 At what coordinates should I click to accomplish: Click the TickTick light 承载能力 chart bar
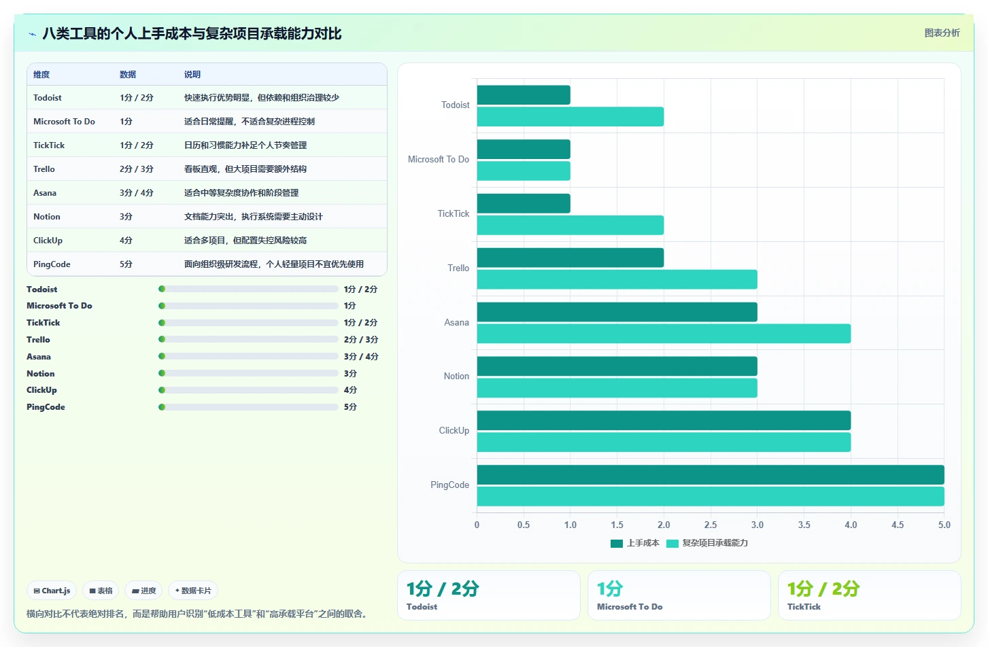570,226
